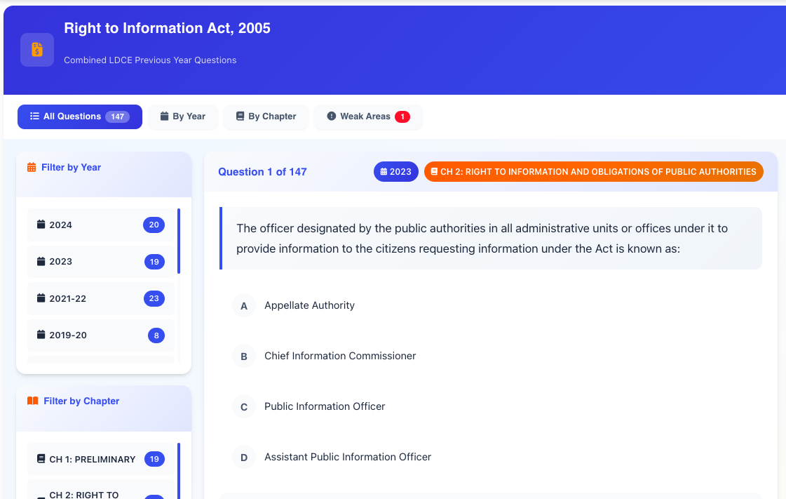Click the document icon in header
The width and height of the screenshot is (786, 499).
[37, 50]
